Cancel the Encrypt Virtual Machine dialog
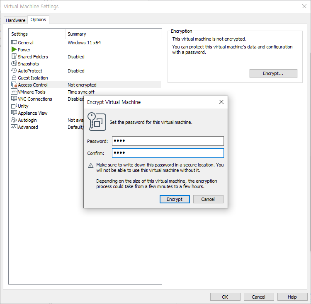Viewport: 311px width, 304px height. pyautogui.click(x=208, y=199)
